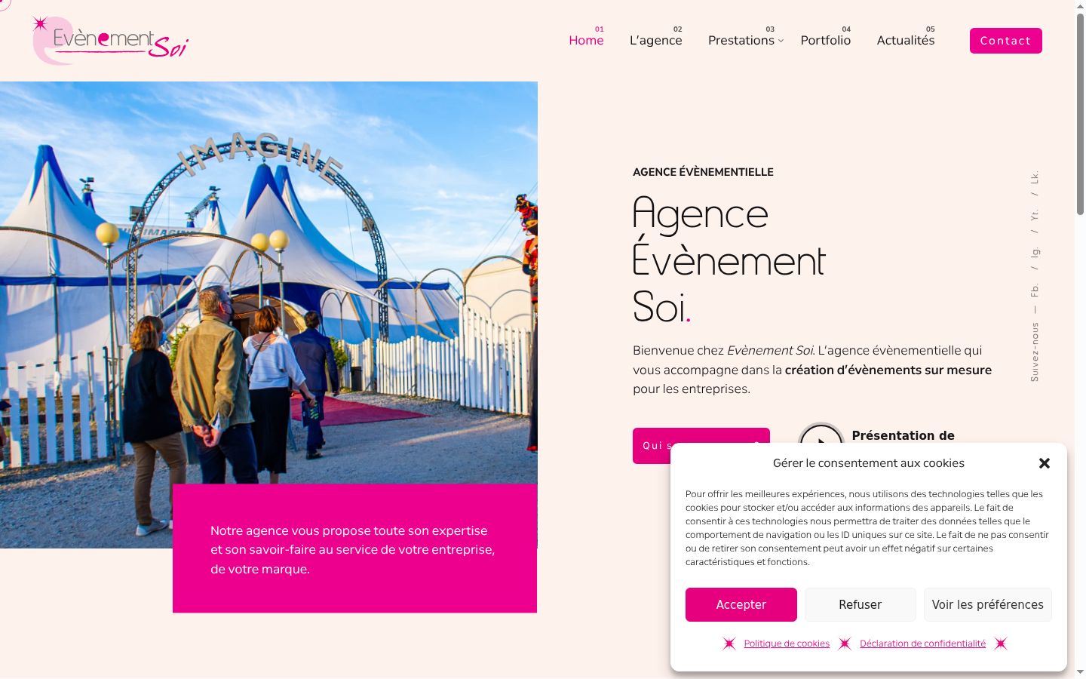This screenshot has width=1086, height=679.
Task: Go to L'agence page
Action: pos(656,40)
